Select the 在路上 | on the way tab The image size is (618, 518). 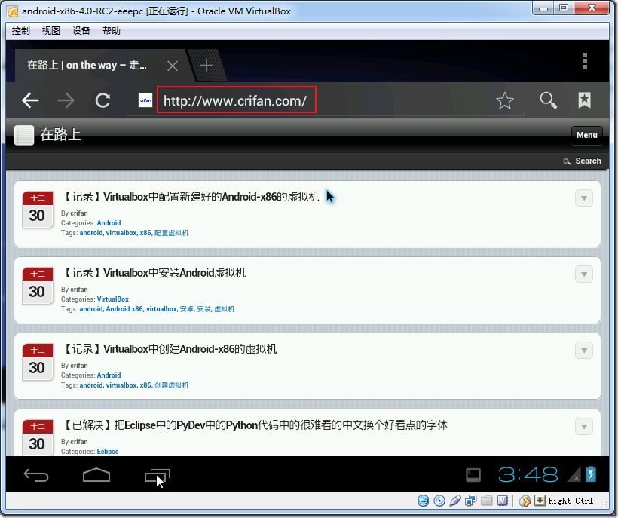[87, 65]
